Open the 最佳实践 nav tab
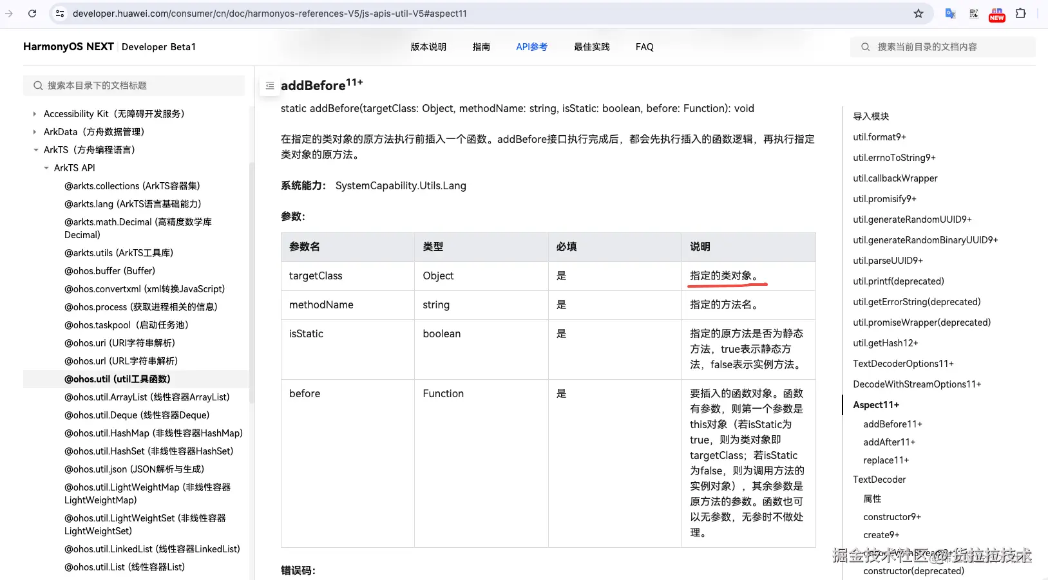 [x=591, y=47]
